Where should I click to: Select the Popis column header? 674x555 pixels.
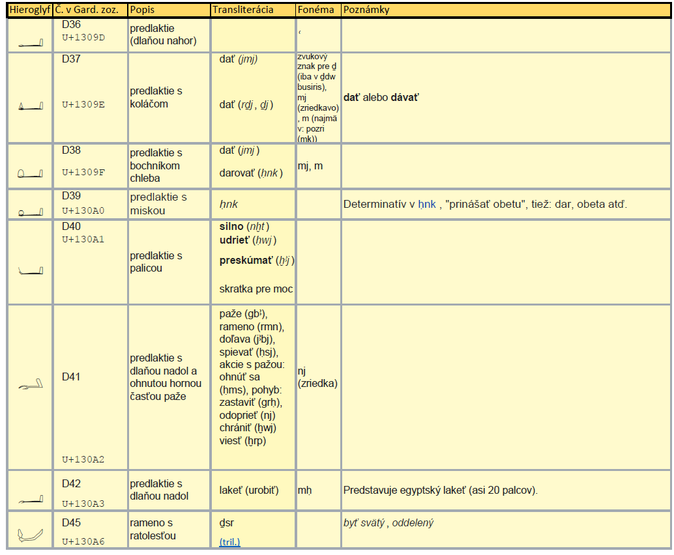click(x=142, y=10)
